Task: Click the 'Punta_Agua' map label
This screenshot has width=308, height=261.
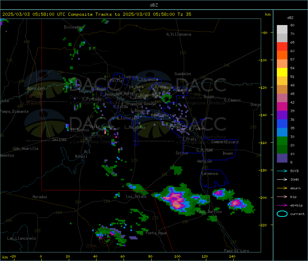Action: (156, 233)
